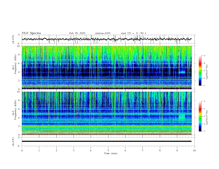Click the "-3" label on ch.1 colorbar

pyautogui.click(x=204, y=56)
